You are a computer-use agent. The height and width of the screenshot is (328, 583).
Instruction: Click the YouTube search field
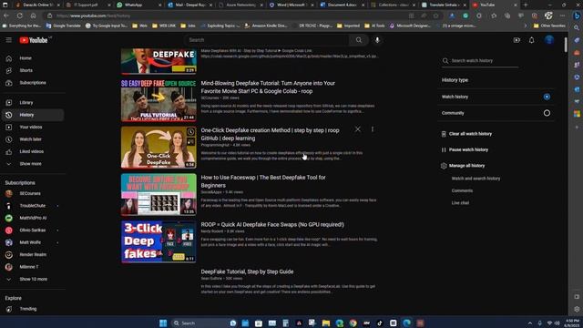(x=267, y=40)
